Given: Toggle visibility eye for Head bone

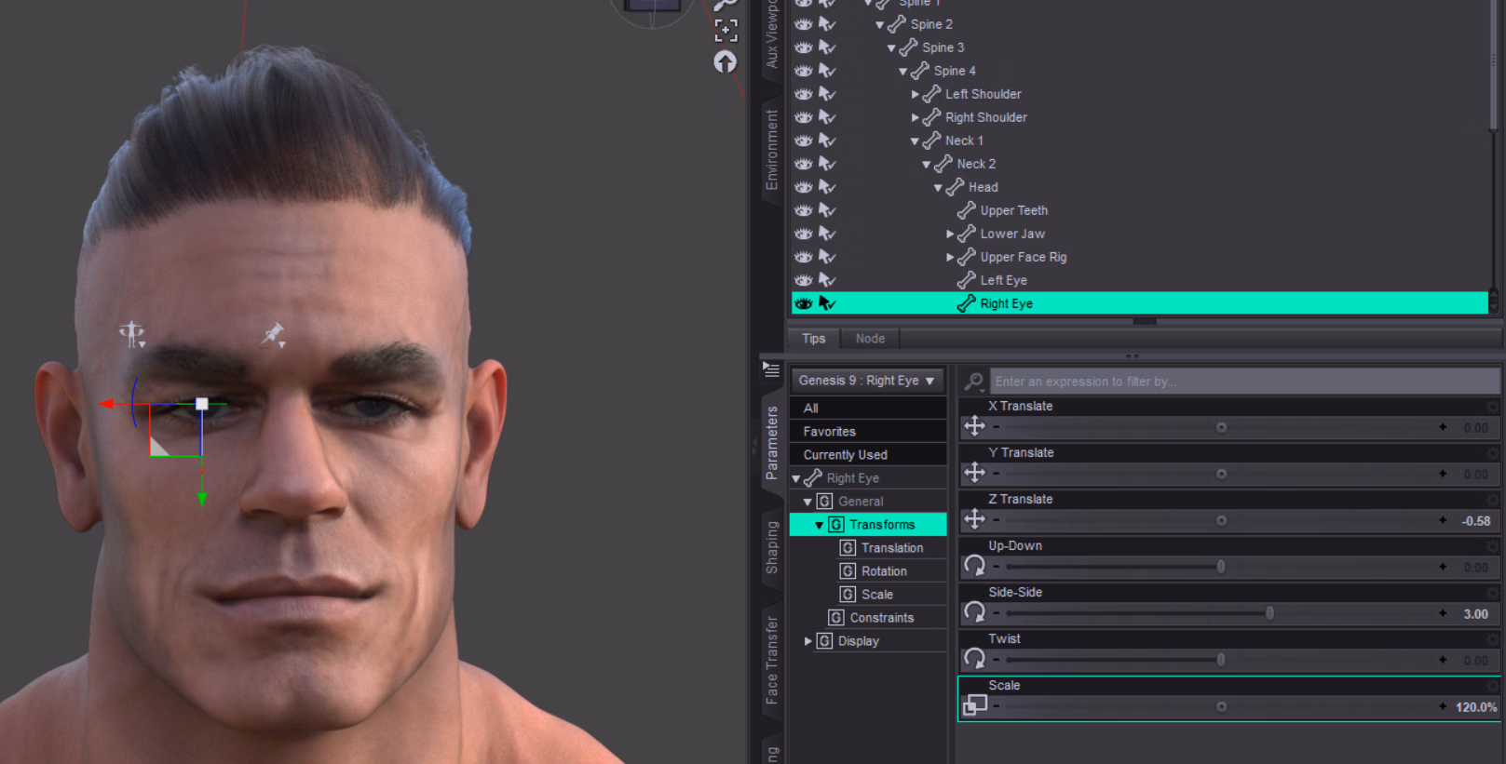Looking at the screenshot, I should (803, 187).
